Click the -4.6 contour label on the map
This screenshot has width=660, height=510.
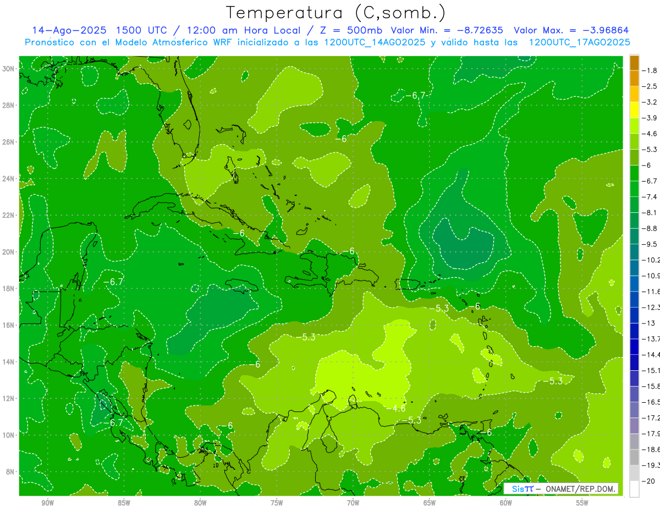(396, 408)
